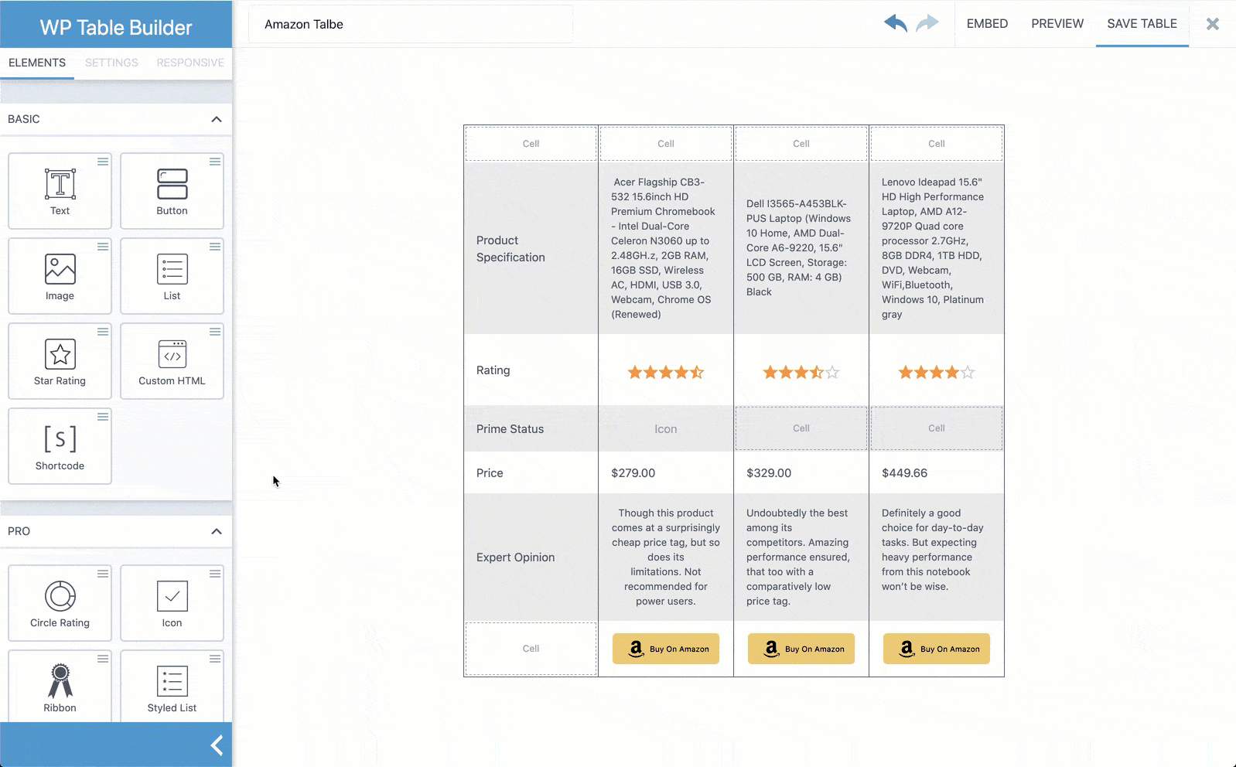Viewport: 1236px width, 767px height.
Task: Select the empty top-left header cell
Action: [531, 144]
